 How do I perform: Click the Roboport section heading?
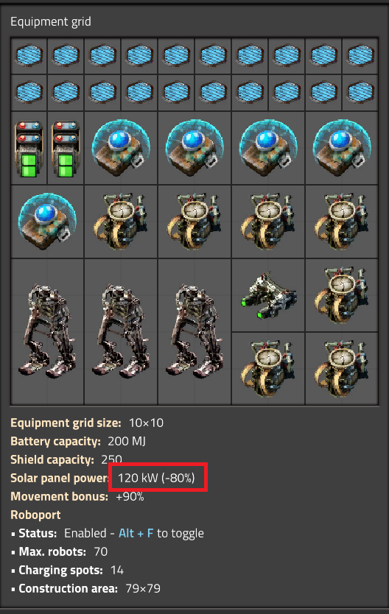[35, 515]
